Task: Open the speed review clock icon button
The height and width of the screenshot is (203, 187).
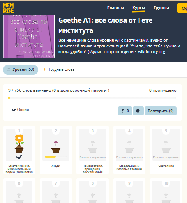Action: 138,111
